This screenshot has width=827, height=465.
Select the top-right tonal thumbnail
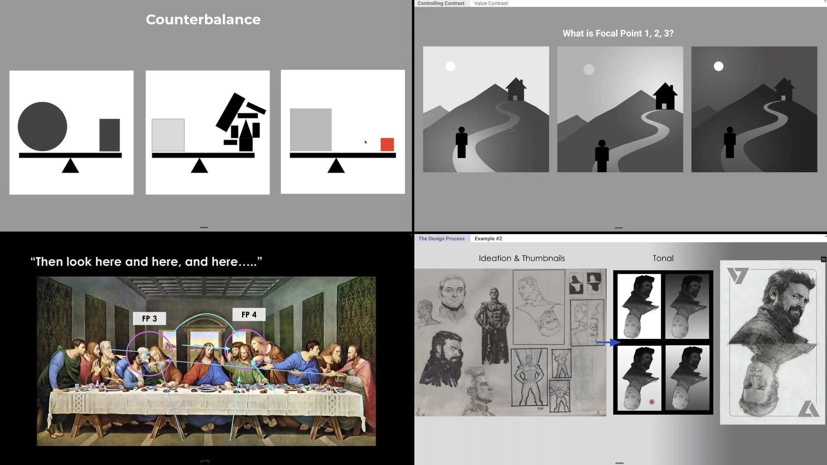687,306
